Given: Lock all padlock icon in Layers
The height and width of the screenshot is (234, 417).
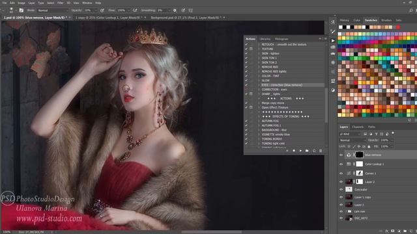Looking at the screenshot, I should pos(369,146).
